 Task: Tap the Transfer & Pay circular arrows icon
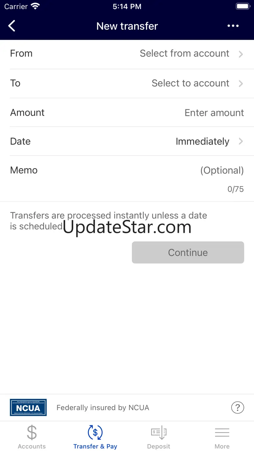(95, 432)
